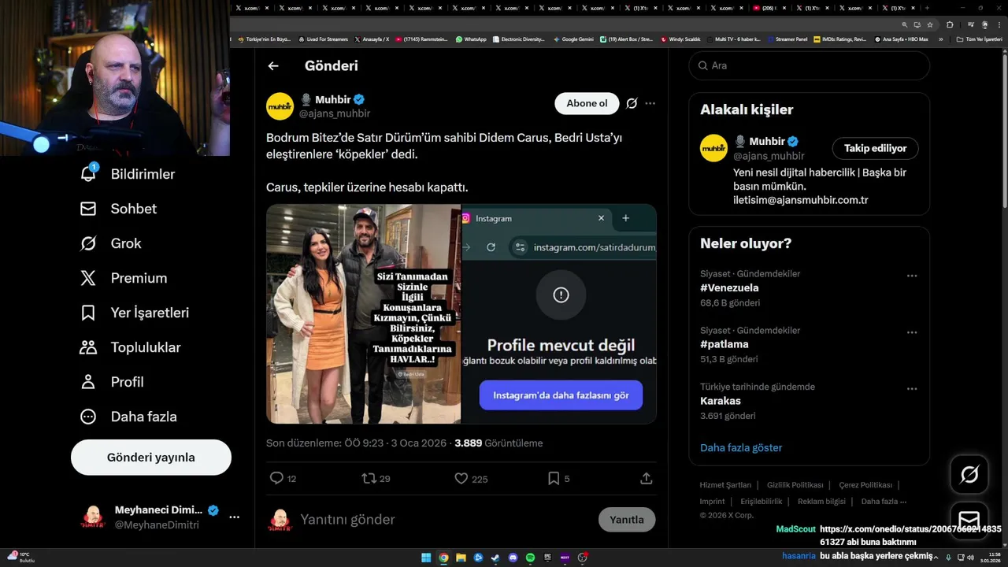Expand bookmarks overflow chevron
This screenshot has width=1008, height=567.
point(940,39)
